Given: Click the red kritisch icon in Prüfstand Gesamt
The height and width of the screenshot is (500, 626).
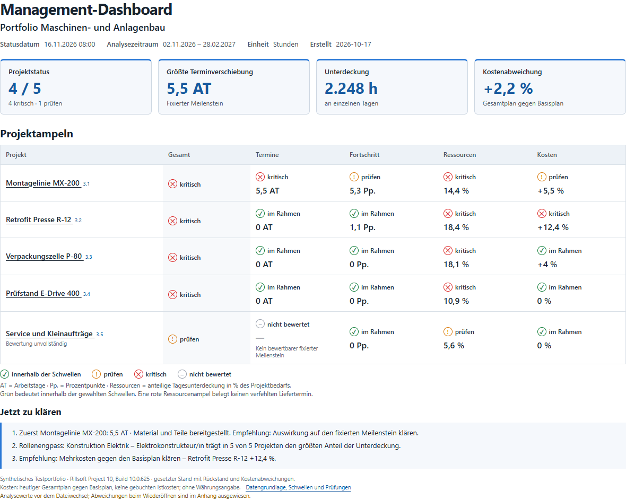Looking at the screenshot, I should [x=172, y=294].
